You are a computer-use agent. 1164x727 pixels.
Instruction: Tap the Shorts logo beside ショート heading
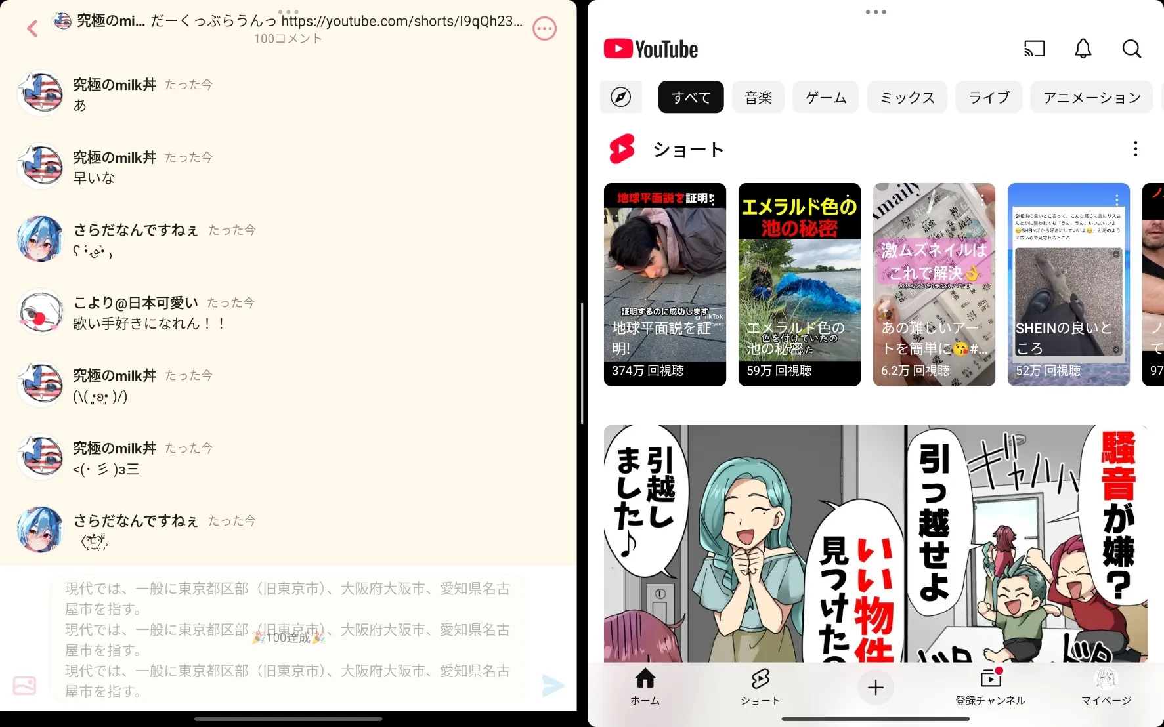point(622,149)
